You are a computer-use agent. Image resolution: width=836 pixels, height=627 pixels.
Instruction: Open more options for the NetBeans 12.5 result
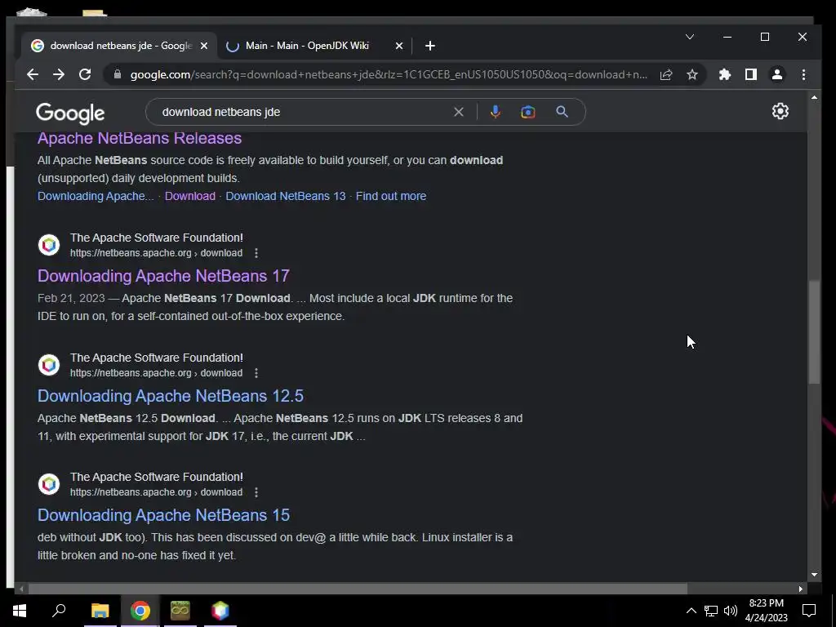click(256, 372)
